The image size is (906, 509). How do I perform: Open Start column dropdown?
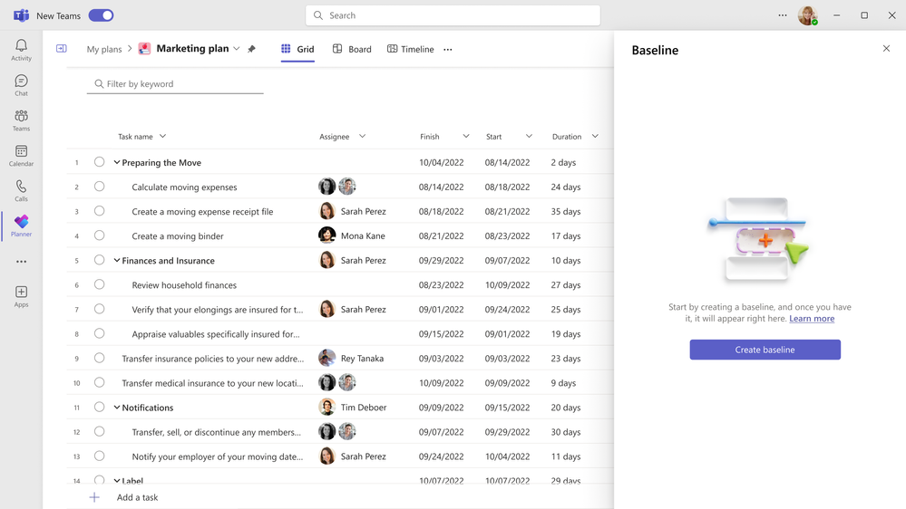coord(529,136)
